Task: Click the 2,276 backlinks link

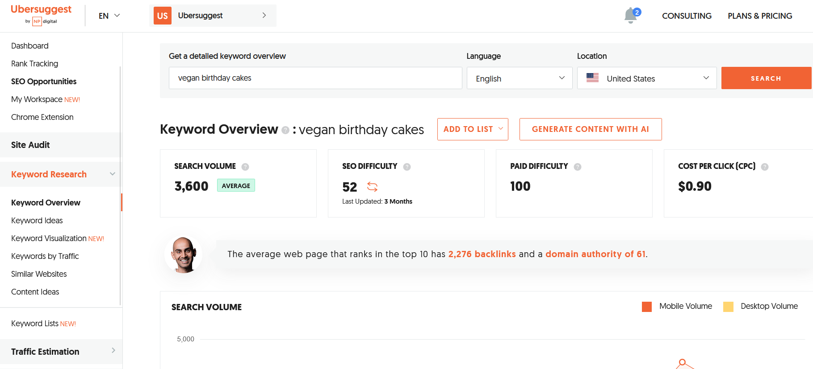Action: (482, 254)
